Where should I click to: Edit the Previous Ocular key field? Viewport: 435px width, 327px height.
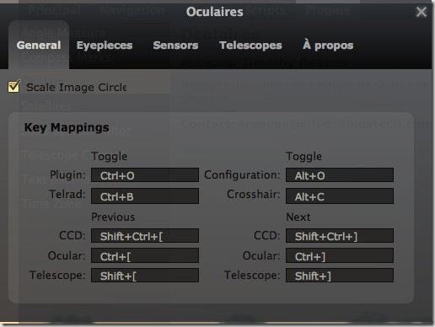coord(145,255)
